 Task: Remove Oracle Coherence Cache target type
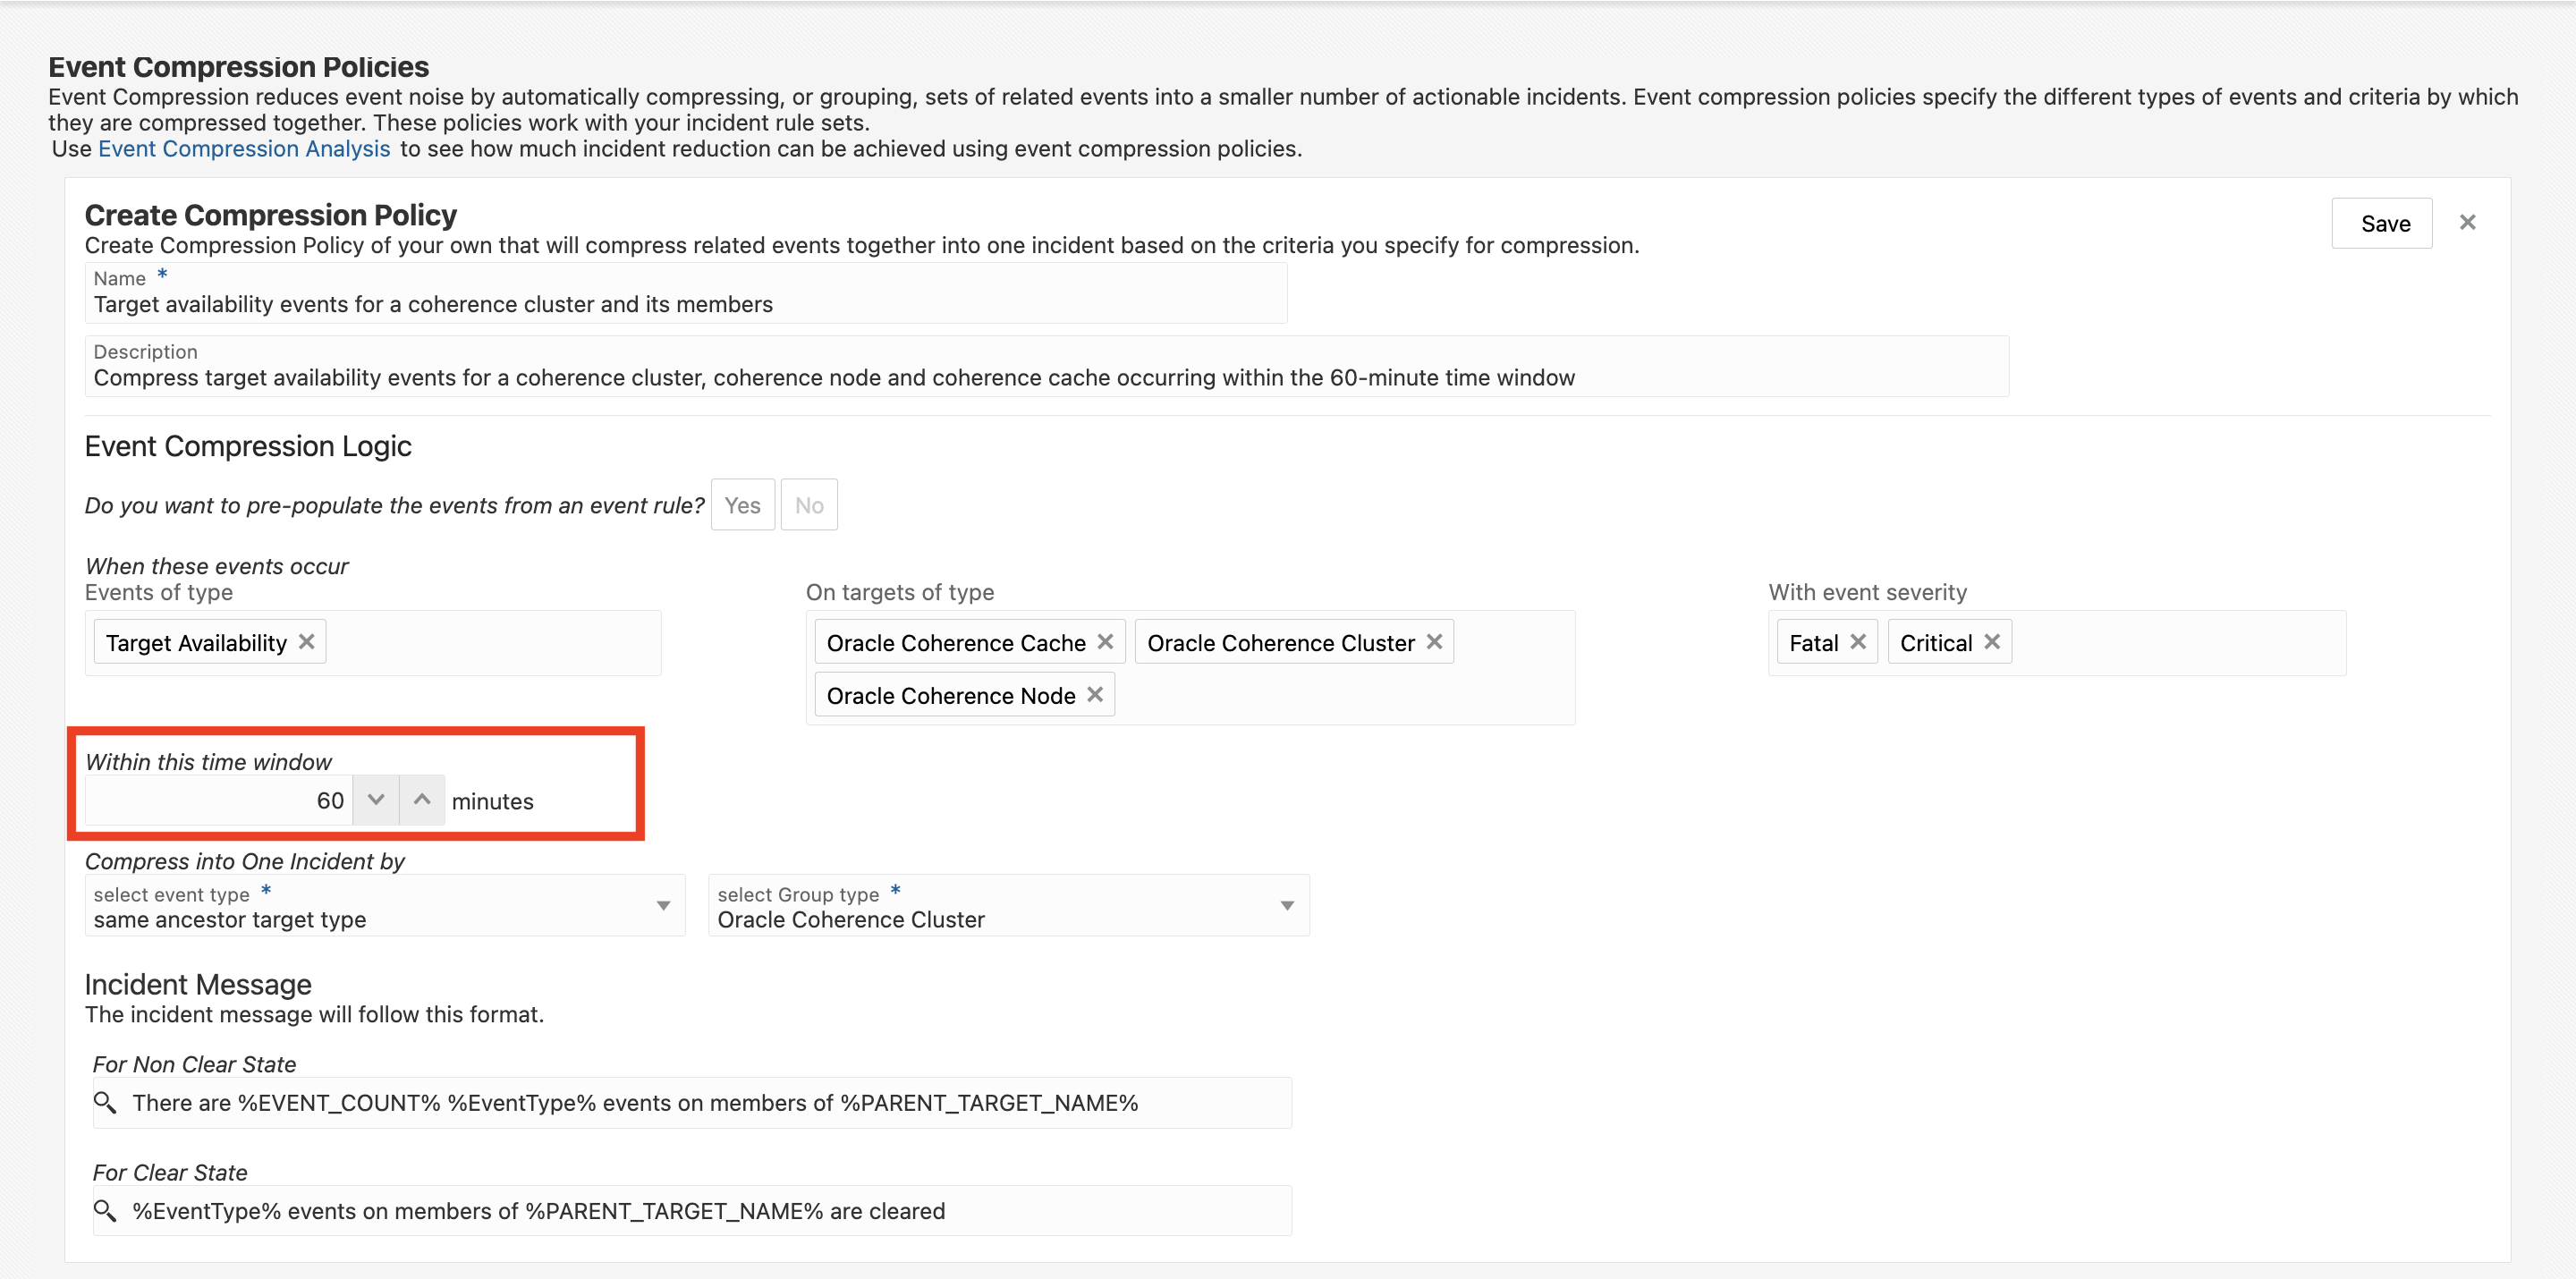tap(1105, 642)
